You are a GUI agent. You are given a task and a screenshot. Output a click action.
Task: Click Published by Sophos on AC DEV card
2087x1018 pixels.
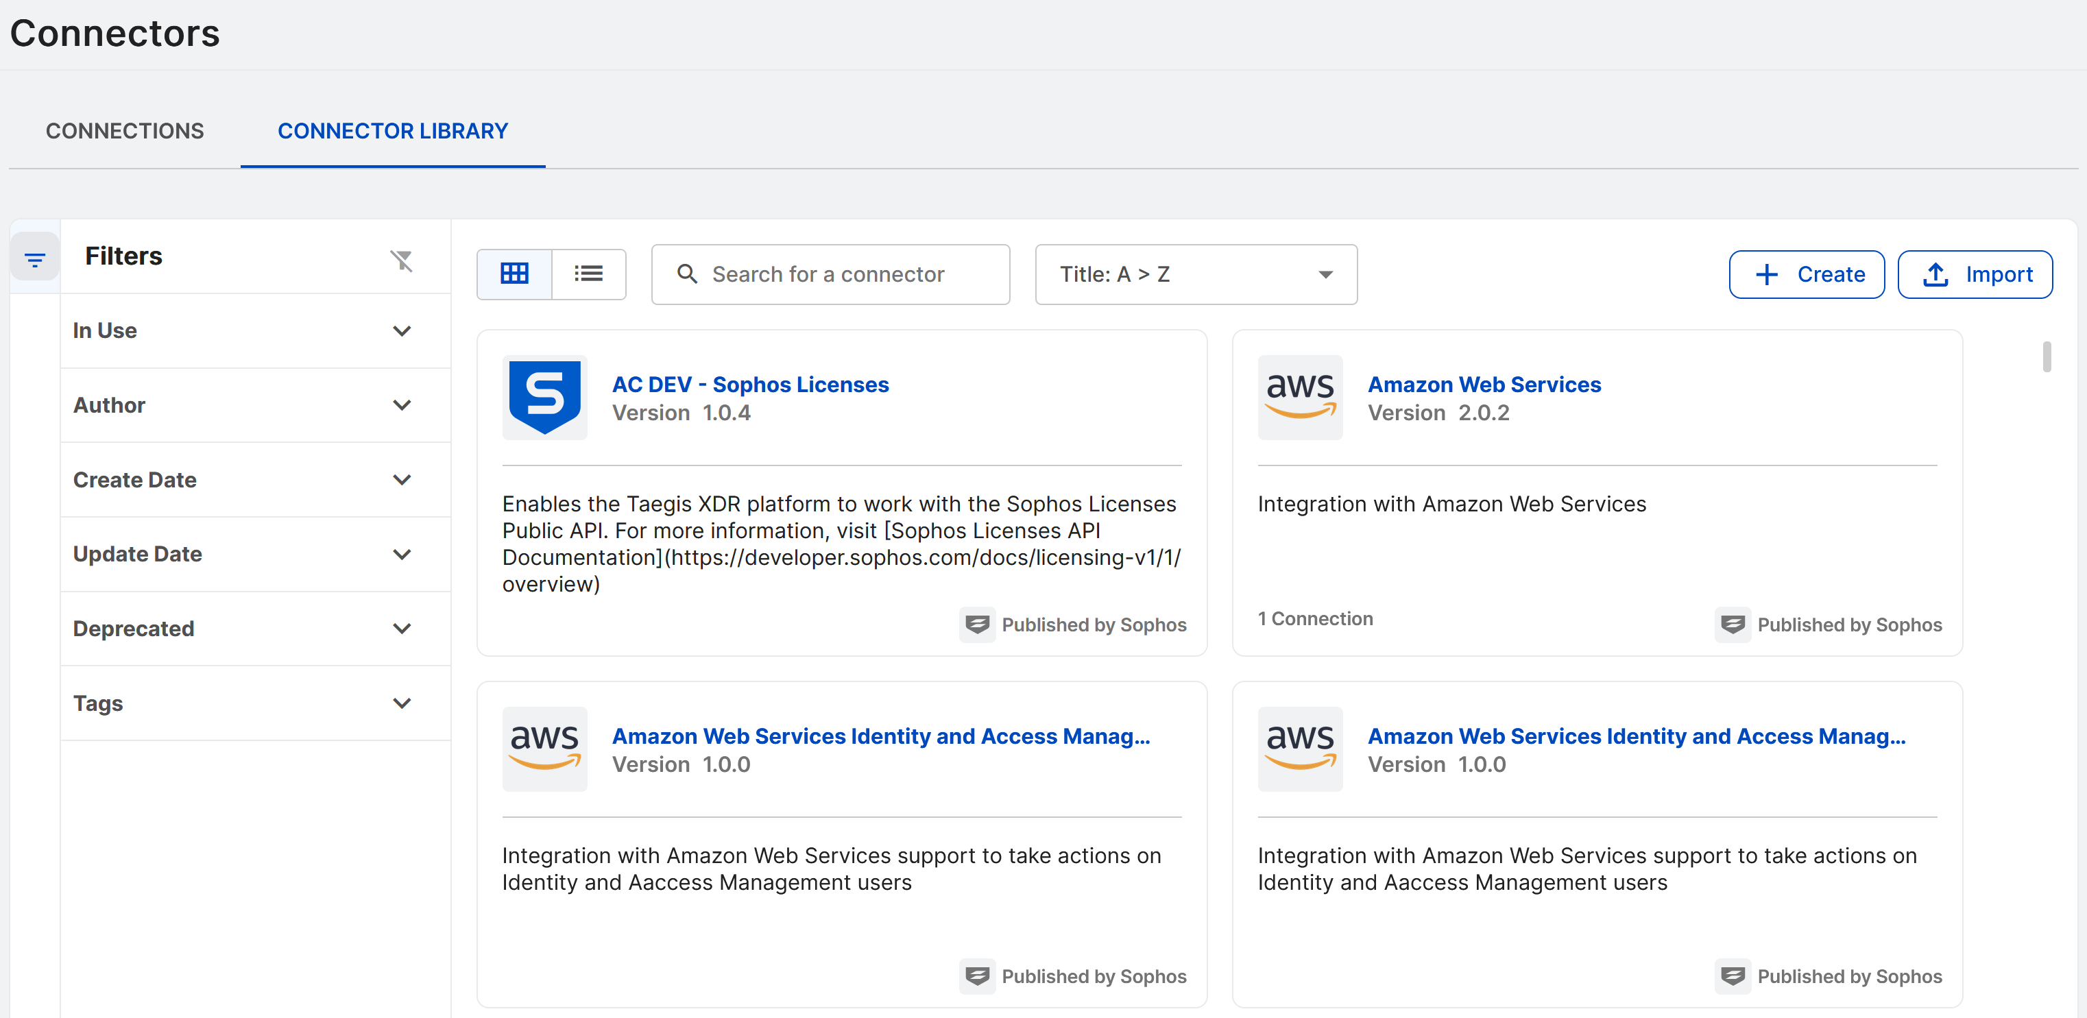[1094, 625]
